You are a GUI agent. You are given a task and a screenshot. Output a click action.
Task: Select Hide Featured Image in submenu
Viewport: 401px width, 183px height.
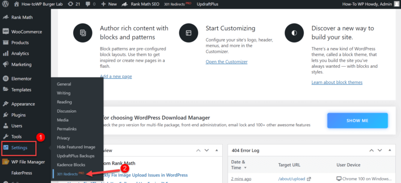pyautogui.click(x=76, y=147)
